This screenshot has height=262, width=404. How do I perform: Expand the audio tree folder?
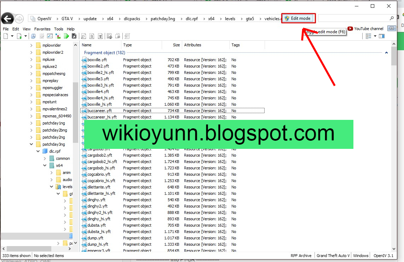[x=52, y=180]
